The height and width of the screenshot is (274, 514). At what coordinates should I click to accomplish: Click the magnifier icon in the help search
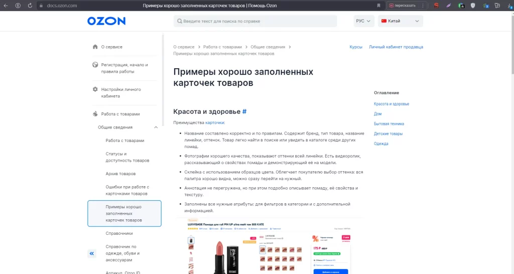point(180,21)
